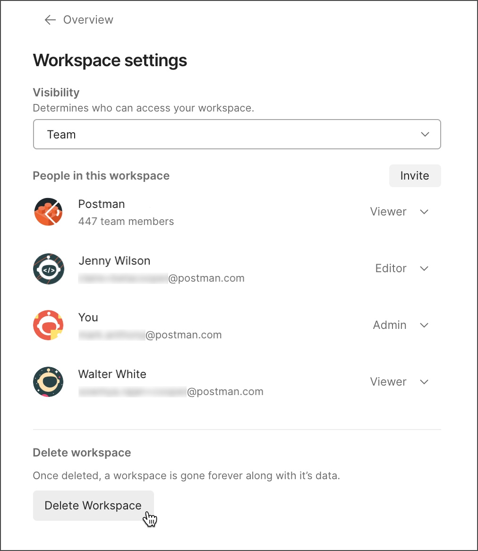Select the Jenny Wilson name
478x551 pixels.
[114, 261]
